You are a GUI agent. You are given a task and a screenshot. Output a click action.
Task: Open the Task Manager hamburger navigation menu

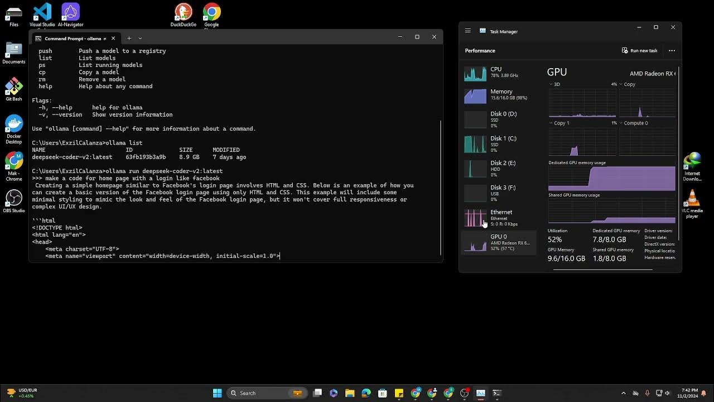tap(467, 31)
